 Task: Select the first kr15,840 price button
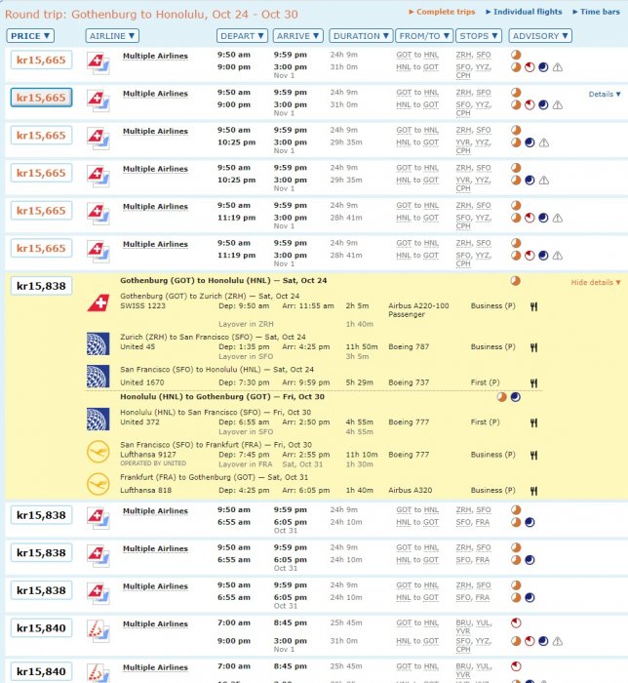point(41,627)
